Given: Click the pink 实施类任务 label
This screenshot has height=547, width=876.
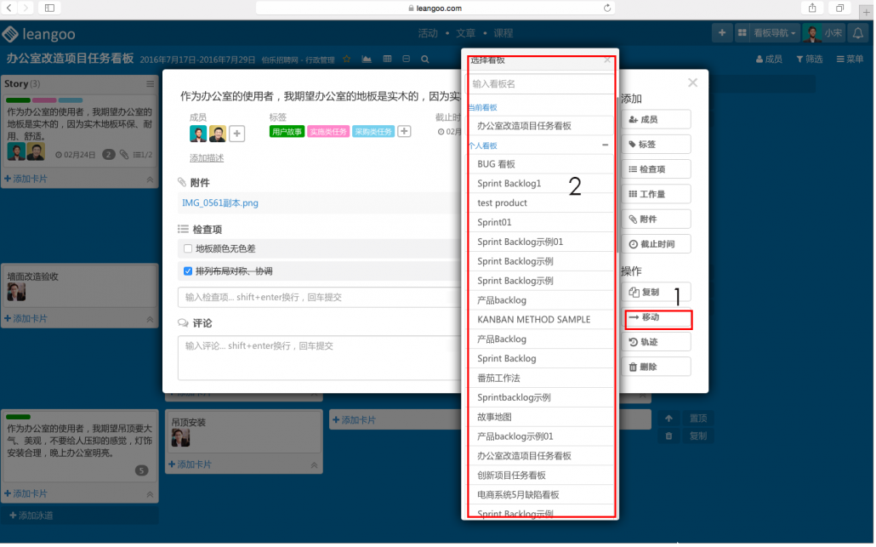Looking at the screenshot, I should pos(327,132).
